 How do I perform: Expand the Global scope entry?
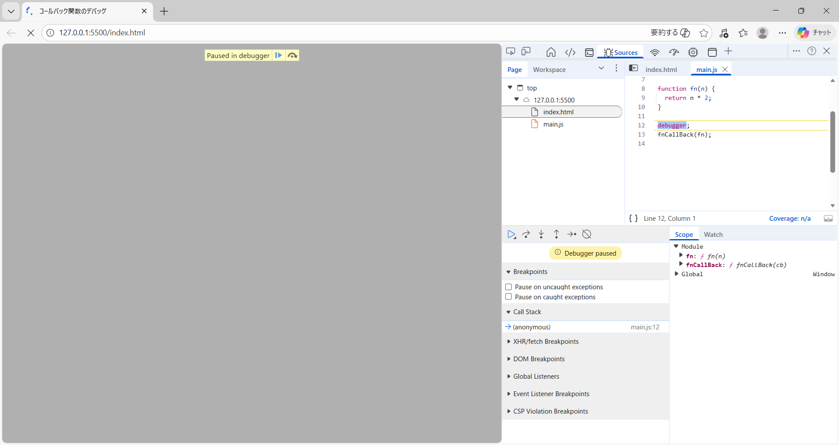tap(677, 274)
